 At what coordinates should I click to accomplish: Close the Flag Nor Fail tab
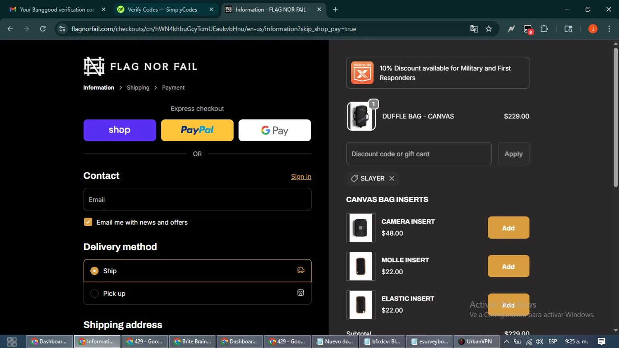tap(319, 9)
